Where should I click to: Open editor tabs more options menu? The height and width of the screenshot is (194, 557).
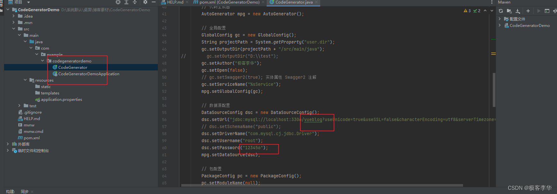coord(492,2)
